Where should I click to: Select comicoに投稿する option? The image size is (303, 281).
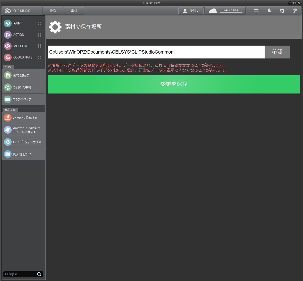(x=23, y=118)
